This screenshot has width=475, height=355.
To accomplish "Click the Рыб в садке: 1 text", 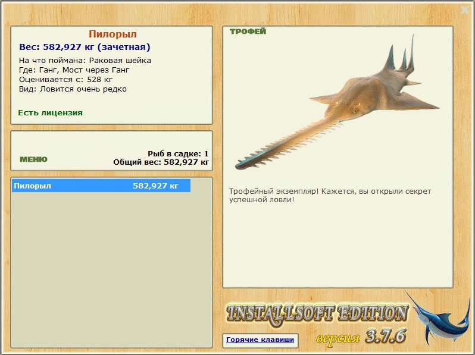I will (x=178, y=154).
